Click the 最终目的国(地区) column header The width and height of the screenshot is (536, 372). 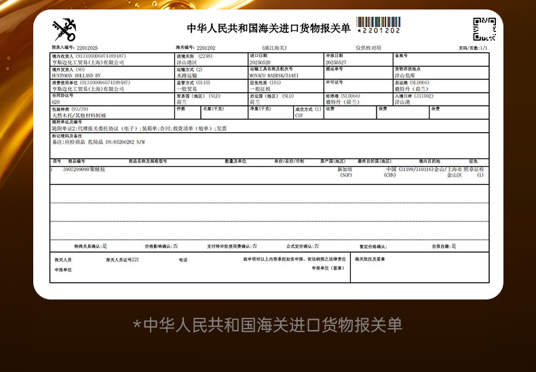pyautogui.click(x=375, y=161)
